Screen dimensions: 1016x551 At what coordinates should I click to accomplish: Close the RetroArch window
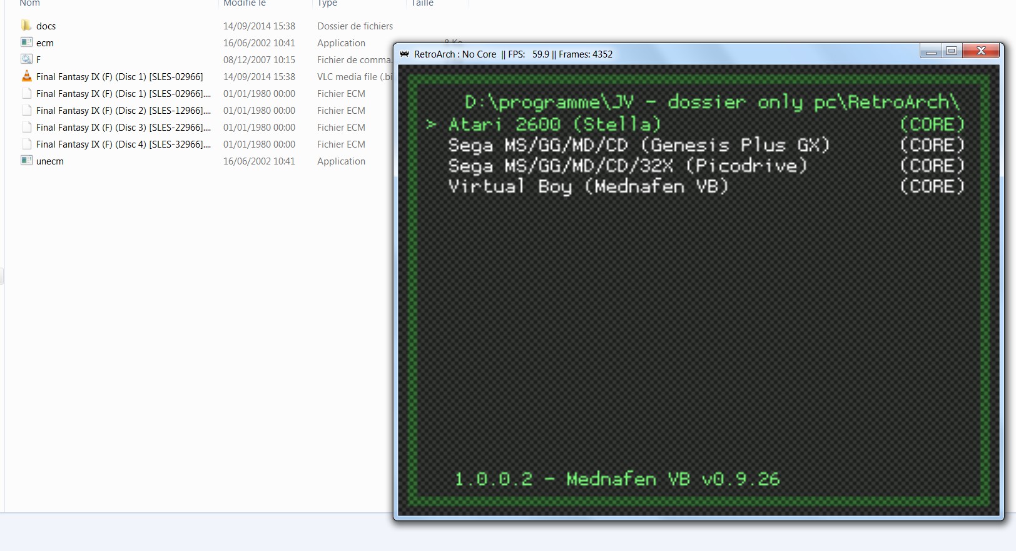click(982, 51)
